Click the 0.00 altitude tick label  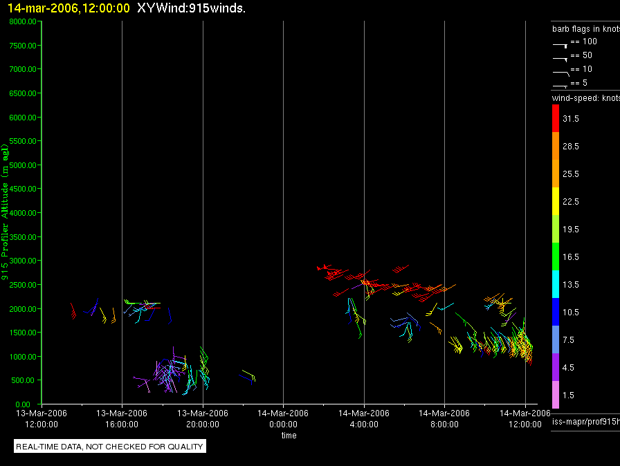click(23, 404)
